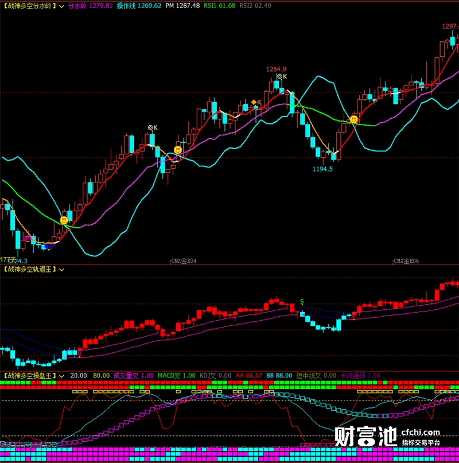The image size is (459, 463).
Task: Click the 20.00 parameter value in 操盘王
Action: coord(79,376)
